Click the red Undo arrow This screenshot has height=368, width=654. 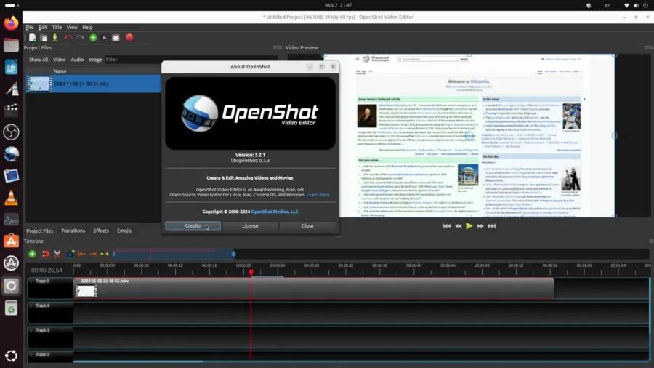pyautogui.click(x=68, y=38)
